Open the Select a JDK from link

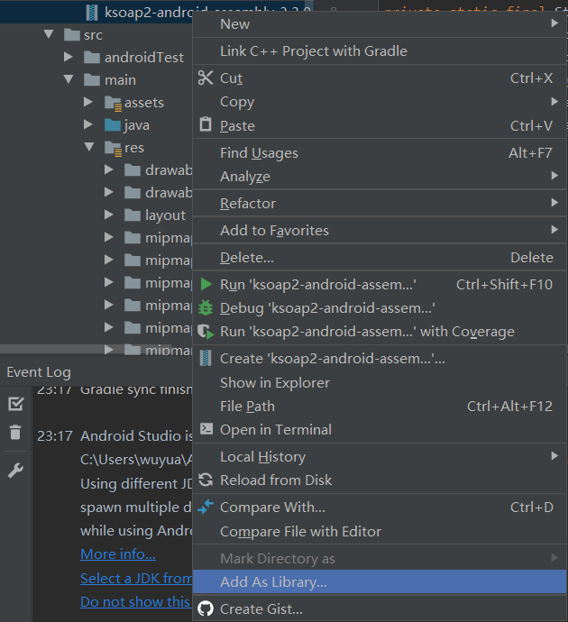[136, 579]
